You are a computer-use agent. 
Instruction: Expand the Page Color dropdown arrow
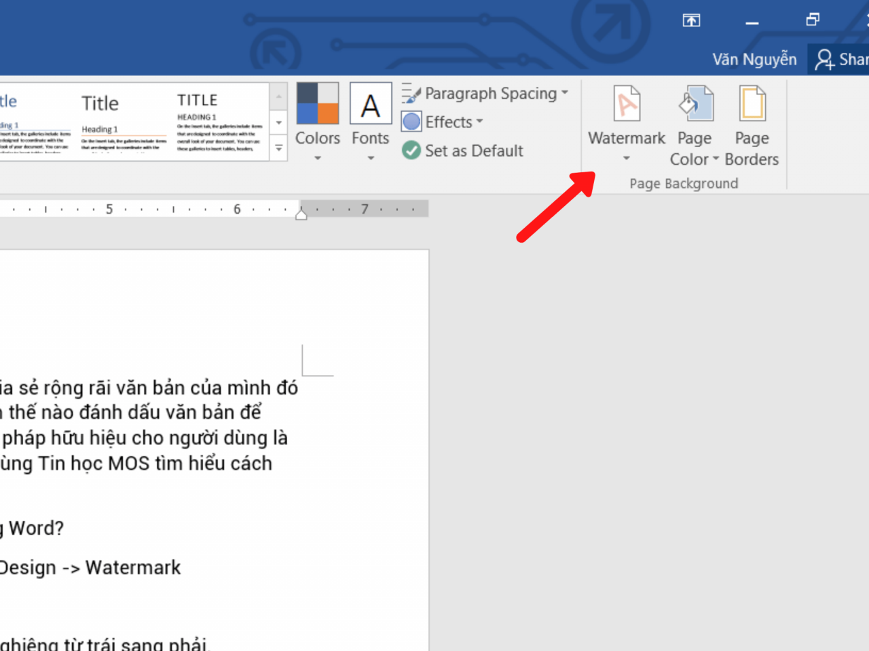coord(716,159)
